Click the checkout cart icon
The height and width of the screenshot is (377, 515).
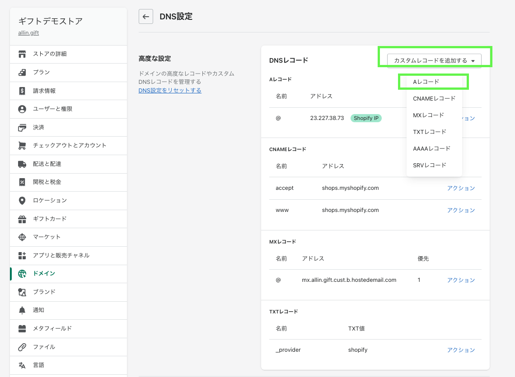[22, 146]
